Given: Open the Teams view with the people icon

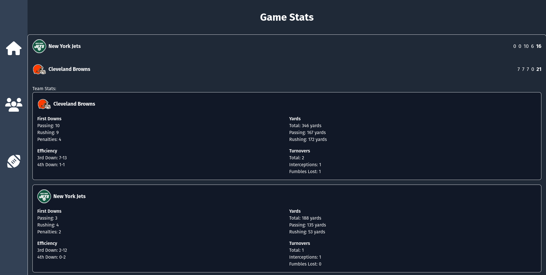Looking at the screenshot, I should [x=13, y=104].
